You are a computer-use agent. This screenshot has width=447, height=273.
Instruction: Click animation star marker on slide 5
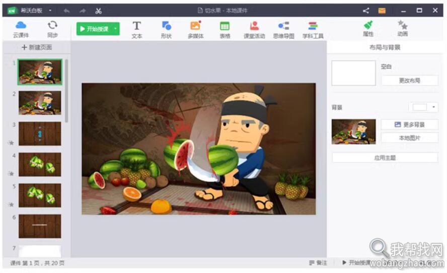click(12, 204)
